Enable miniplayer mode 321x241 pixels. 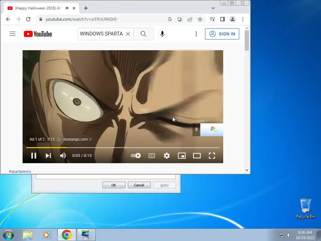pyautogui.click(x=182, y=156)
